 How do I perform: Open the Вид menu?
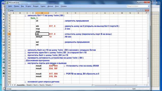[23, 6]
